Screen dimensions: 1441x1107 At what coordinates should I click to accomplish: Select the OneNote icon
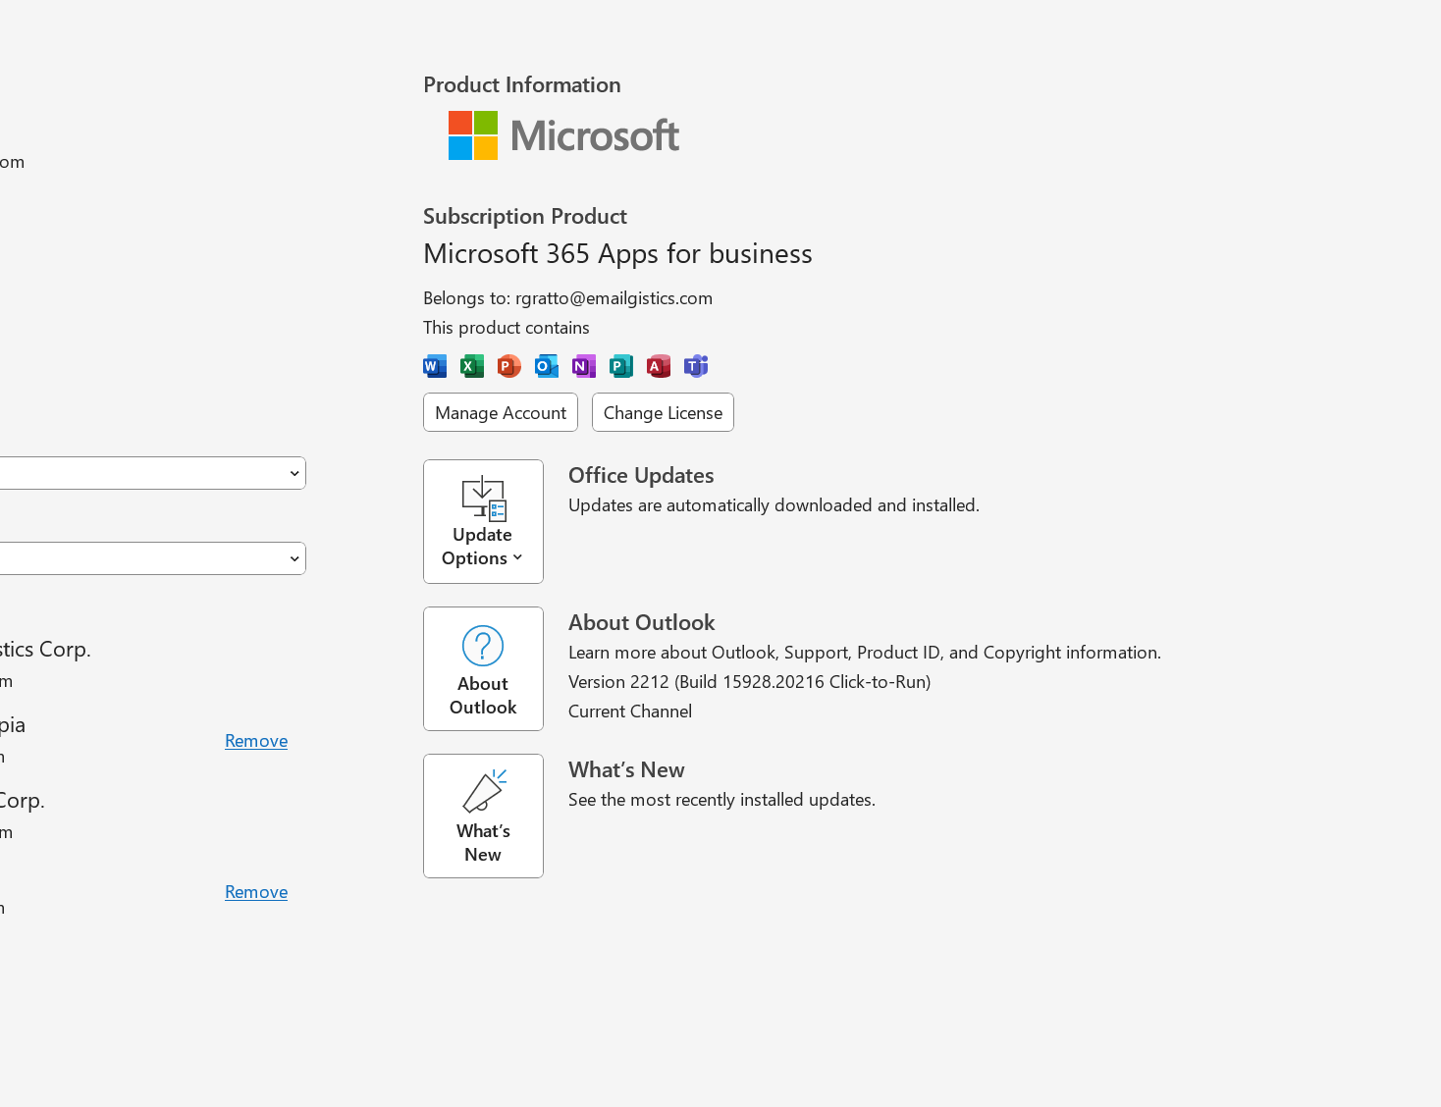pos(583,365)
